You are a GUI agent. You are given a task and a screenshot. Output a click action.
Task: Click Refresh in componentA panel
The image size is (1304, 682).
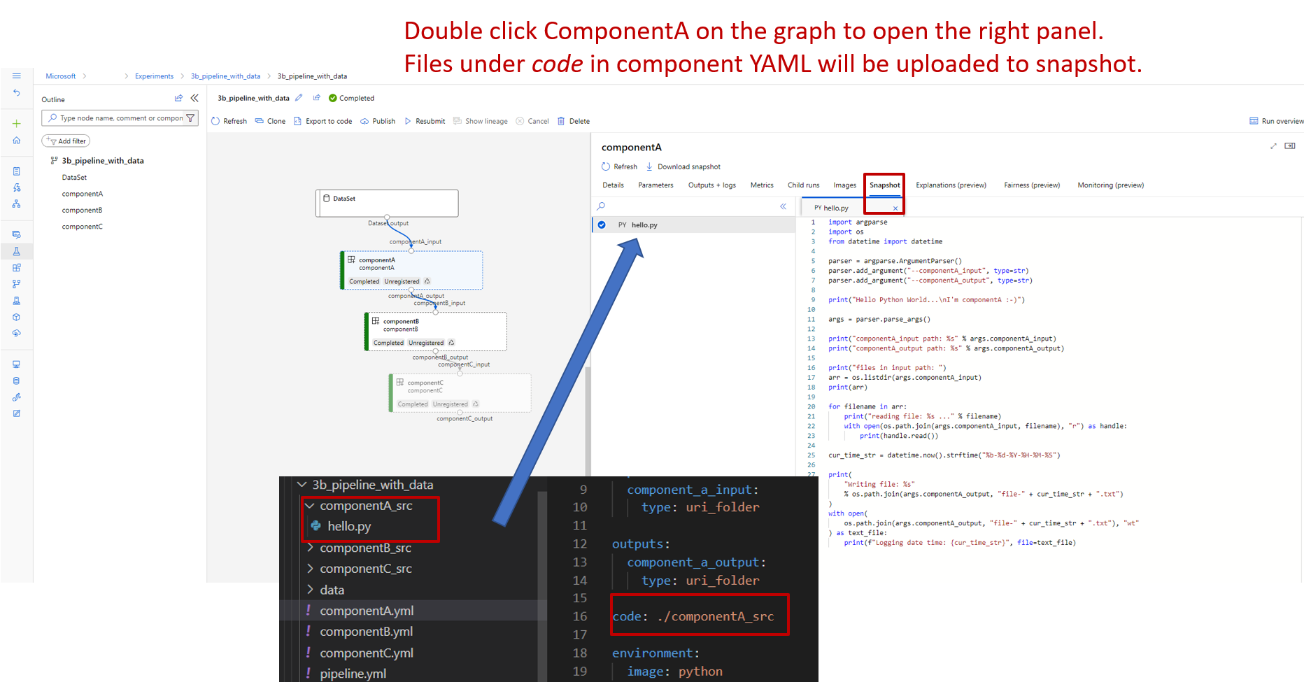tap(620, 166)
